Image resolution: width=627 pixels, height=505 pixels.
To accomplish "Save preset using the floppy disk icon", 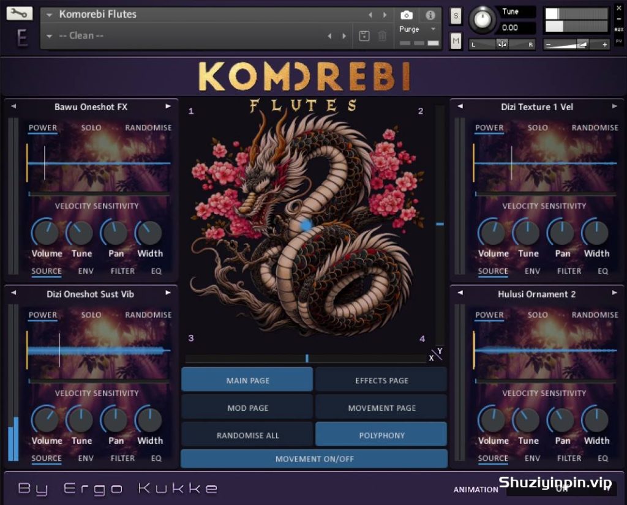I will tap(364, 36).
